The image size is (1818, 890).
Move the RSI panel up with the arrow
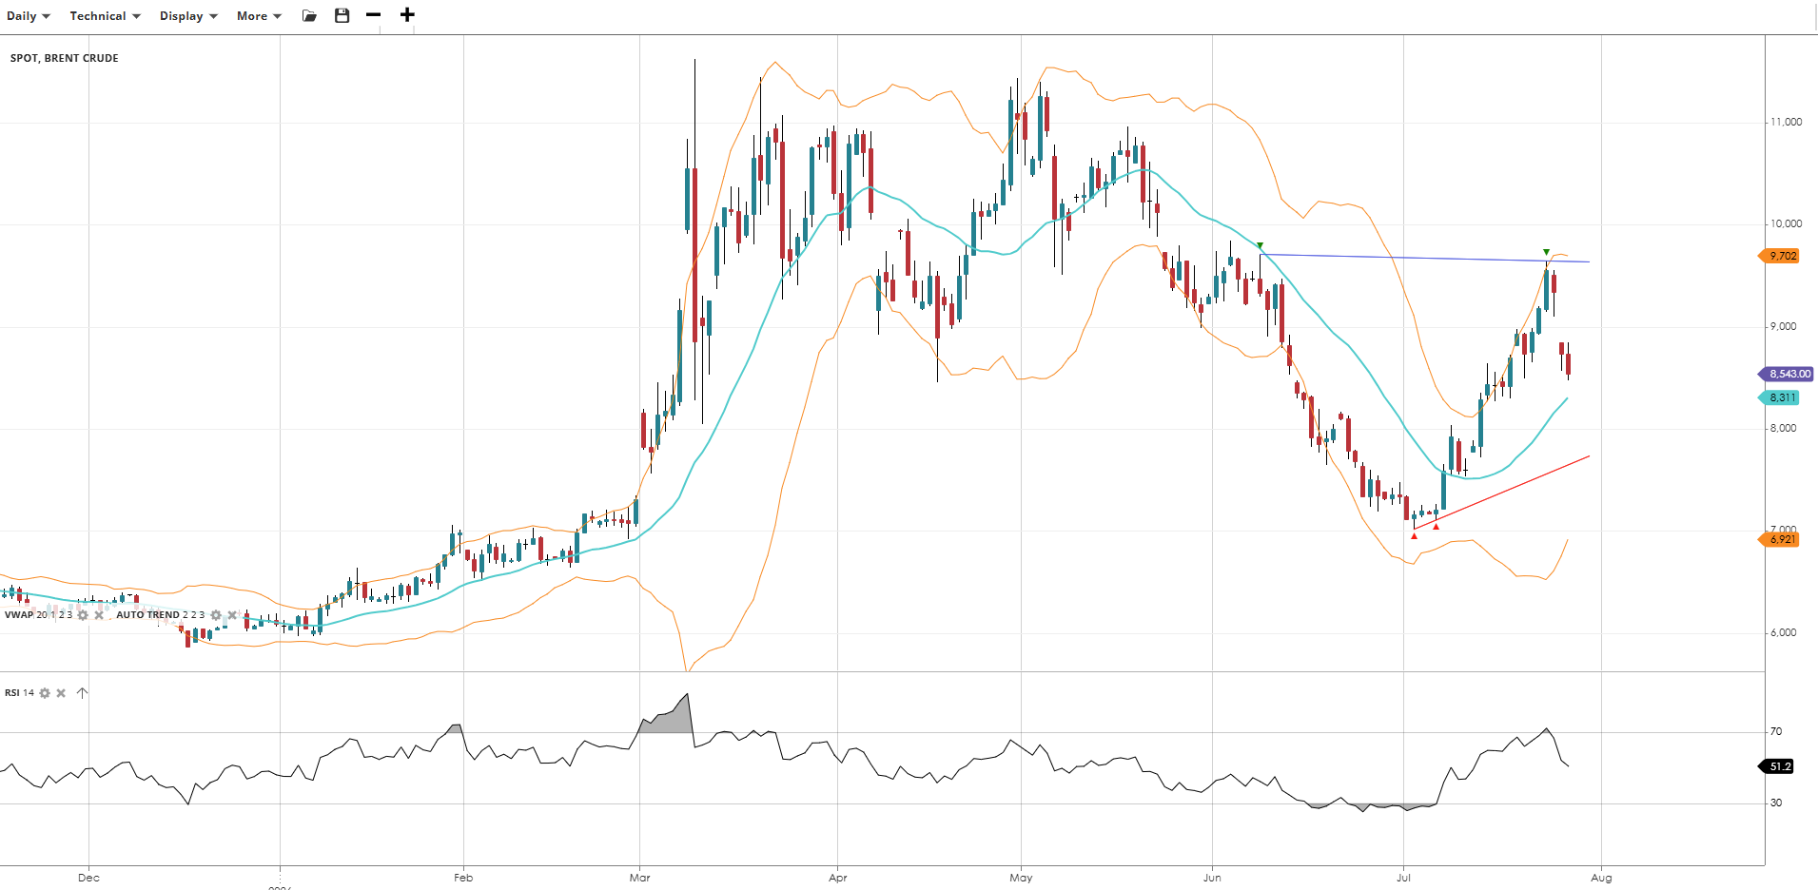coord(83,693)
